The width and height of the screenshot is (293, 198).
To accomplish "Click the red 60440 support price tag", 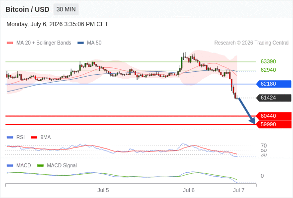I will (x=274, y=116).
